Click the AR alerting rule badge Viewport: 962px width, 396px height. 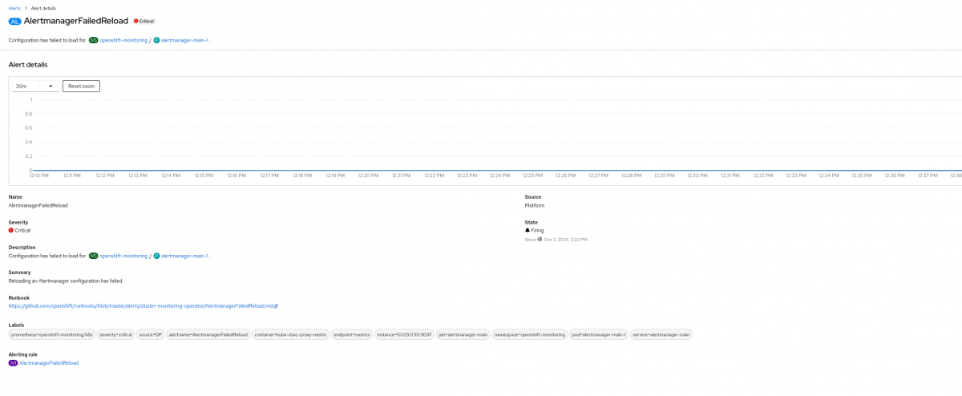point(13,363)
